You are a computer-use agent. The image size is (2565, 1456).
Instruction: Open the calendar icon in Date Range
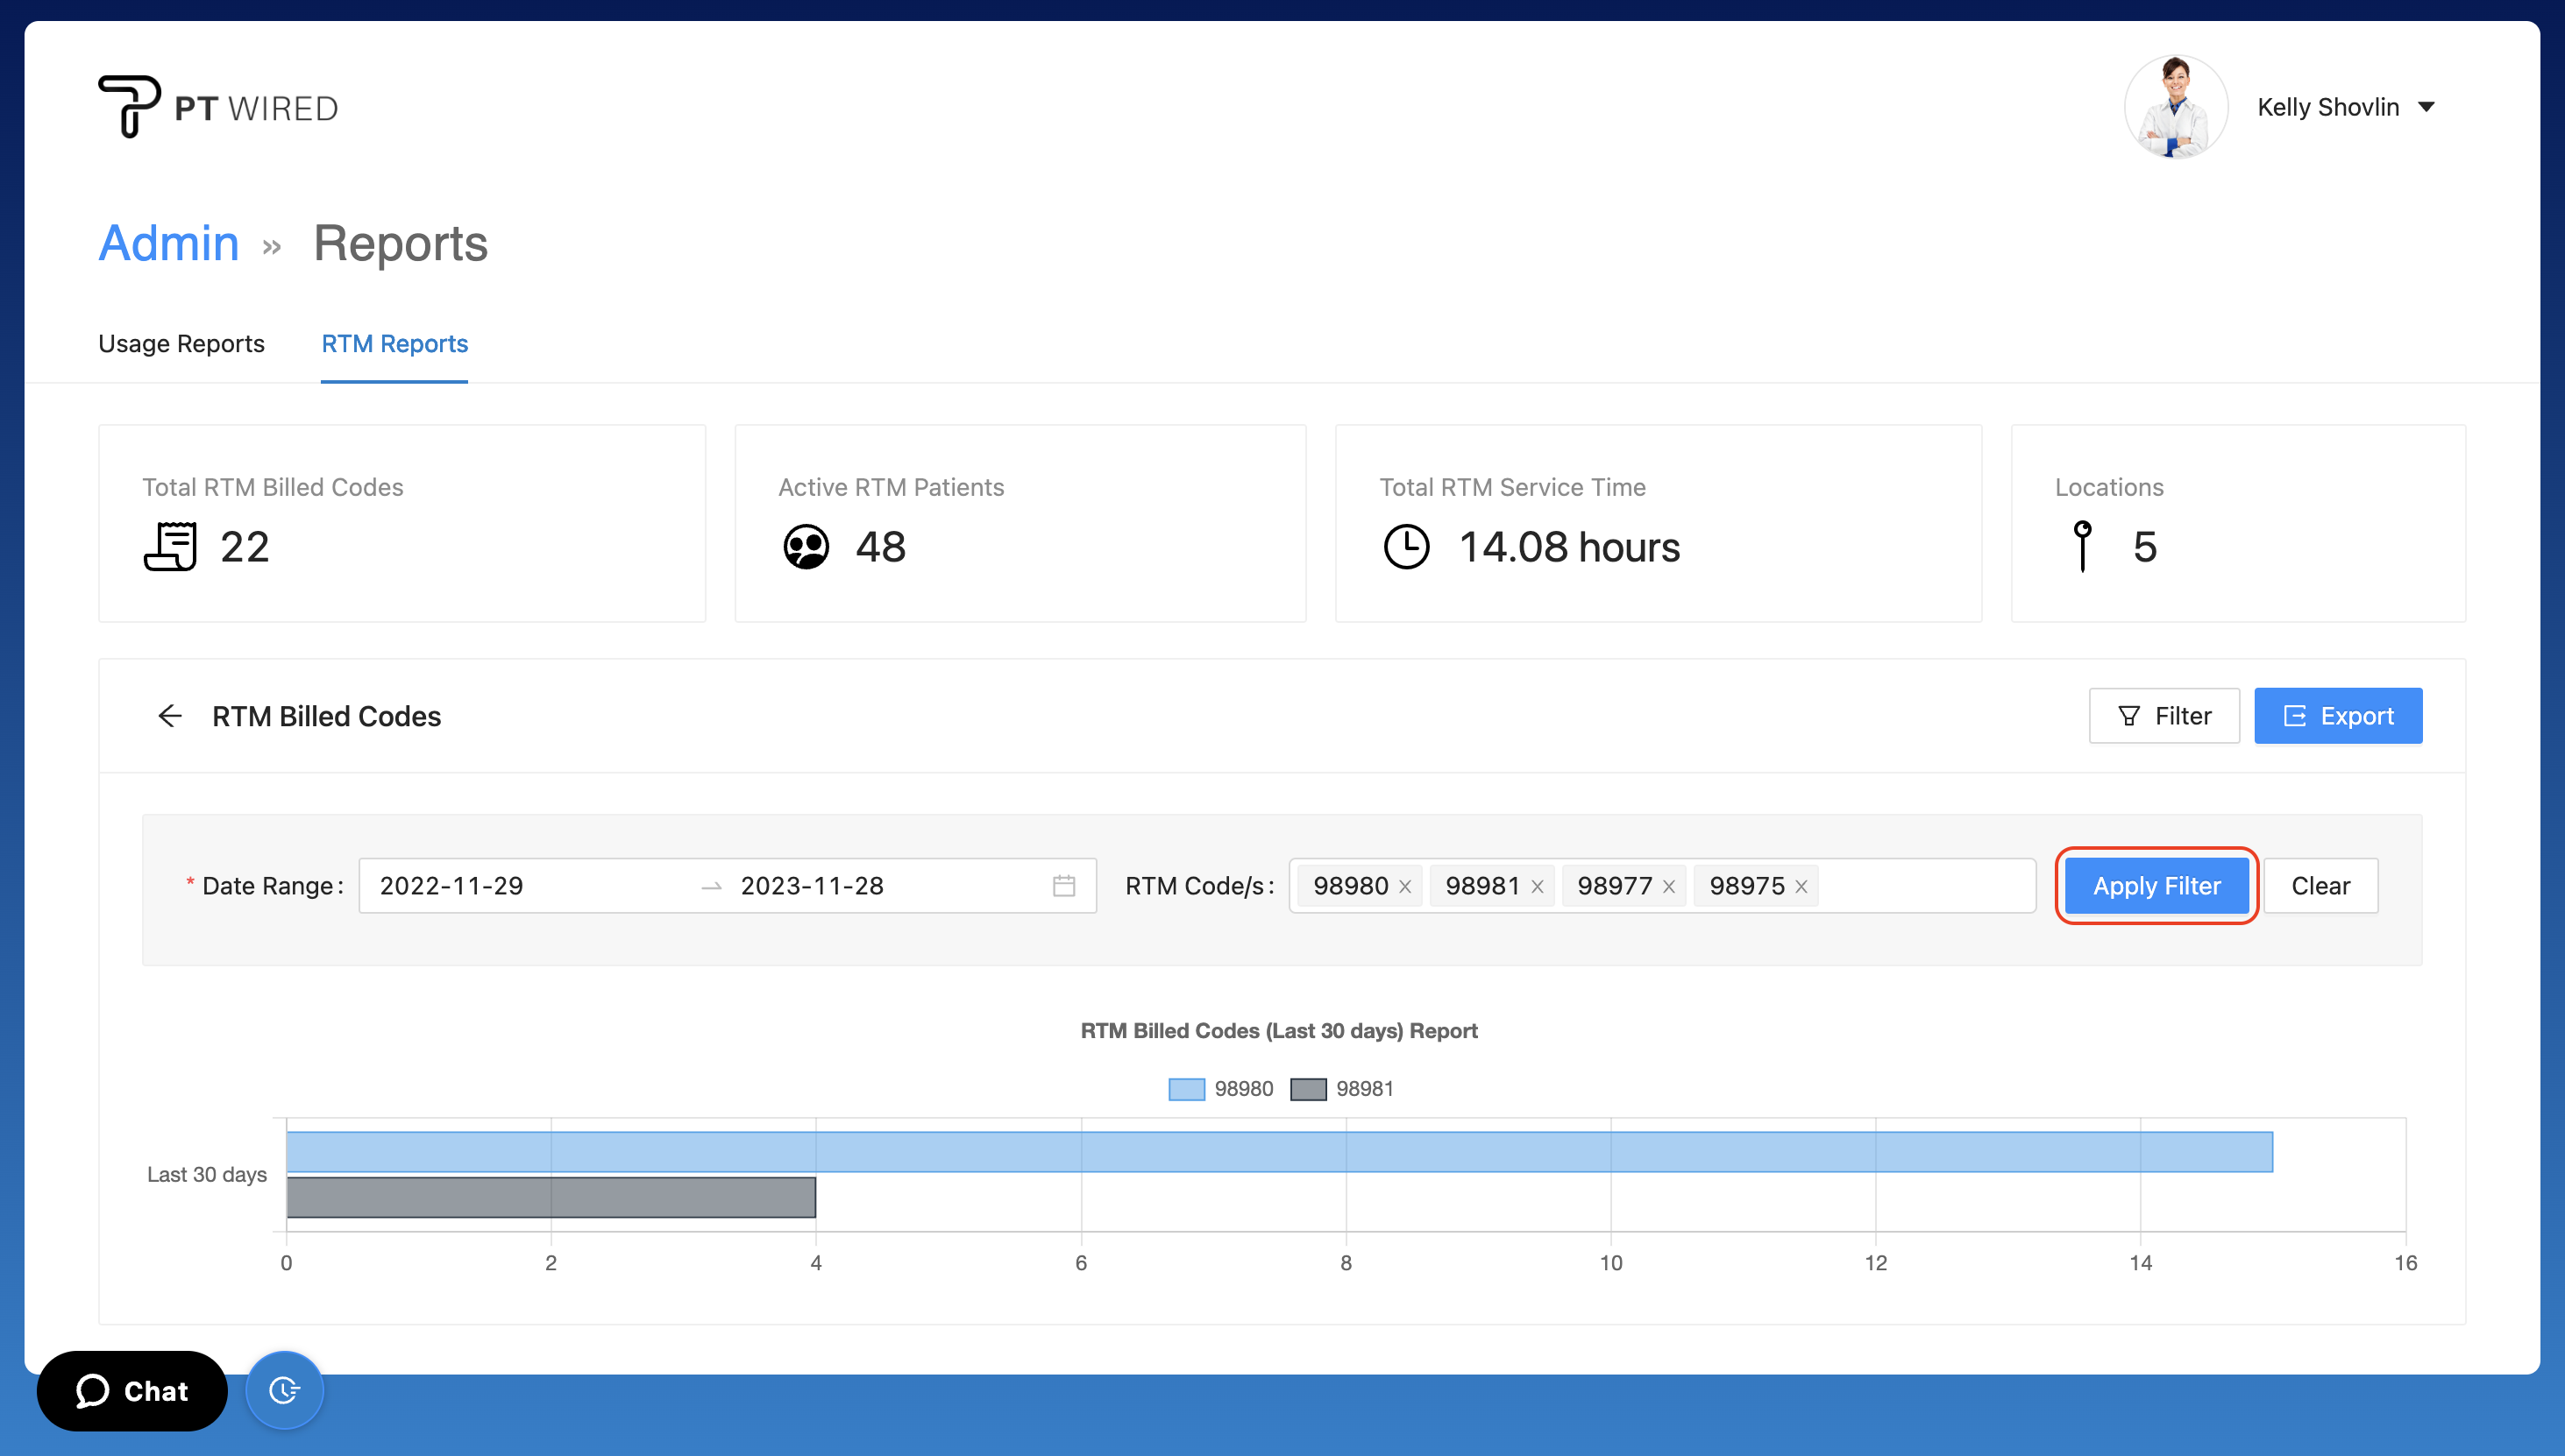pyautogui.click(x=1063, y=886)
